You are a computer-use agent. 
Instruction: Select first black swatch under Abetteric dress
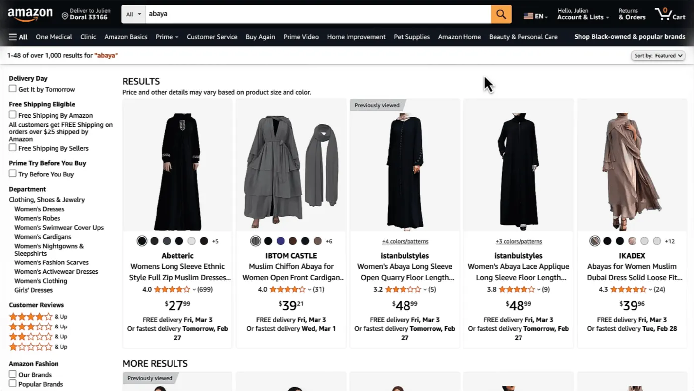[142, 241]
